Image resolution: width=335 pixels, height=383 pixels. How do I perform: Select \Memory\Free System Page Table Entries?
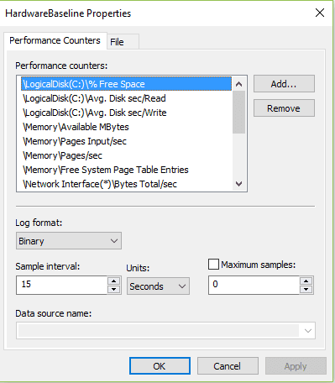click(126, 170)
